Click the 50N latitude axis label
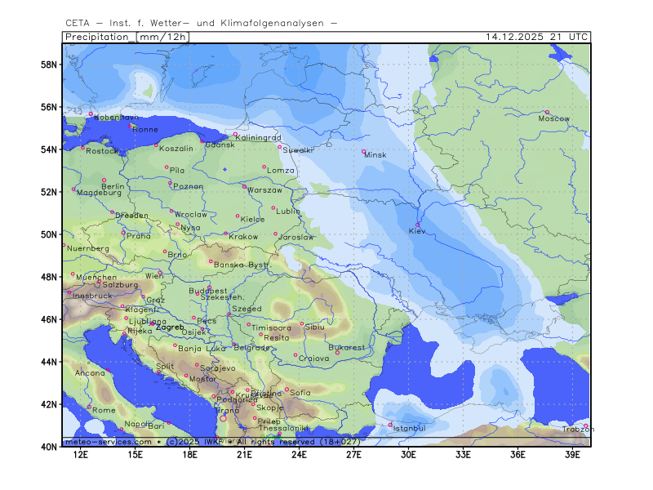The width and height of the screenshot is (653, 490). [49, 235]
